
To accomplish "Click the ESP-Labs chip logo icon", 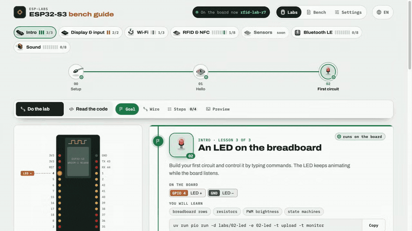I will (x=20, y=12).
